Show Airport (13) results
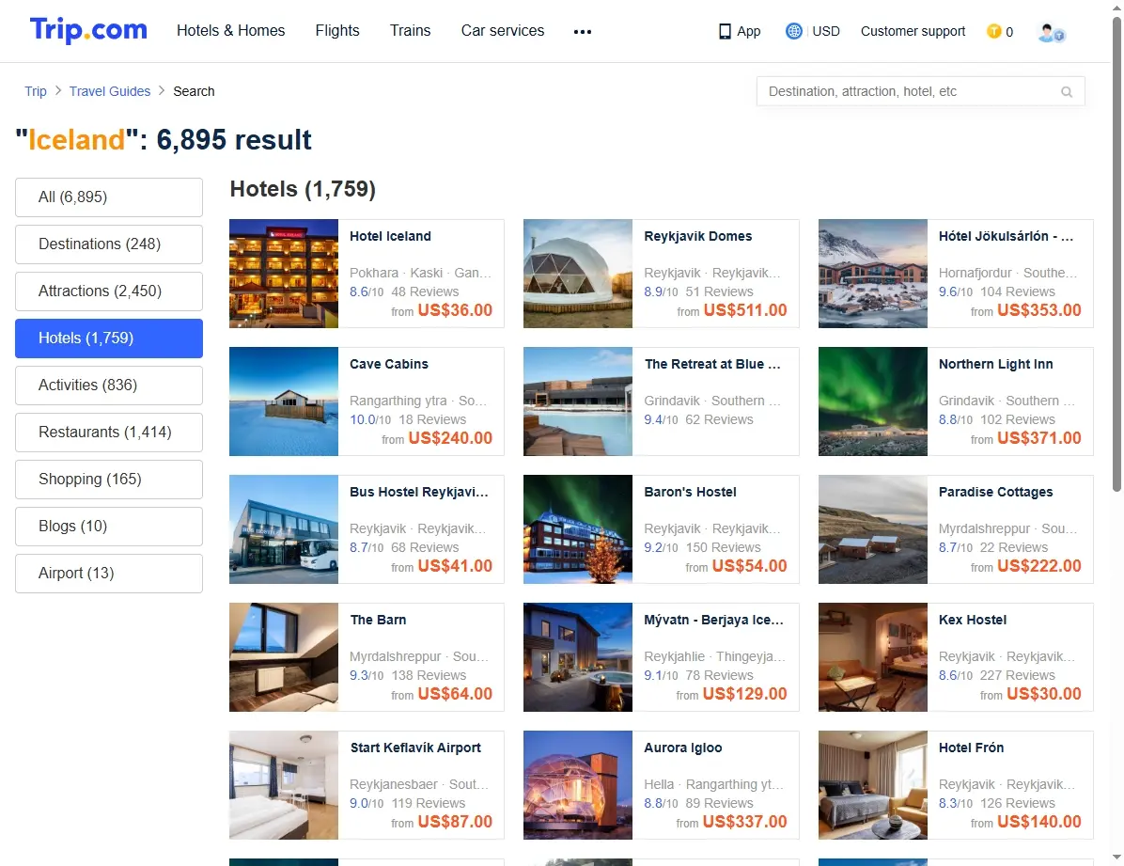Viewport: 1124px width, 866px height. pyautogui.click(x=109, y=574)
